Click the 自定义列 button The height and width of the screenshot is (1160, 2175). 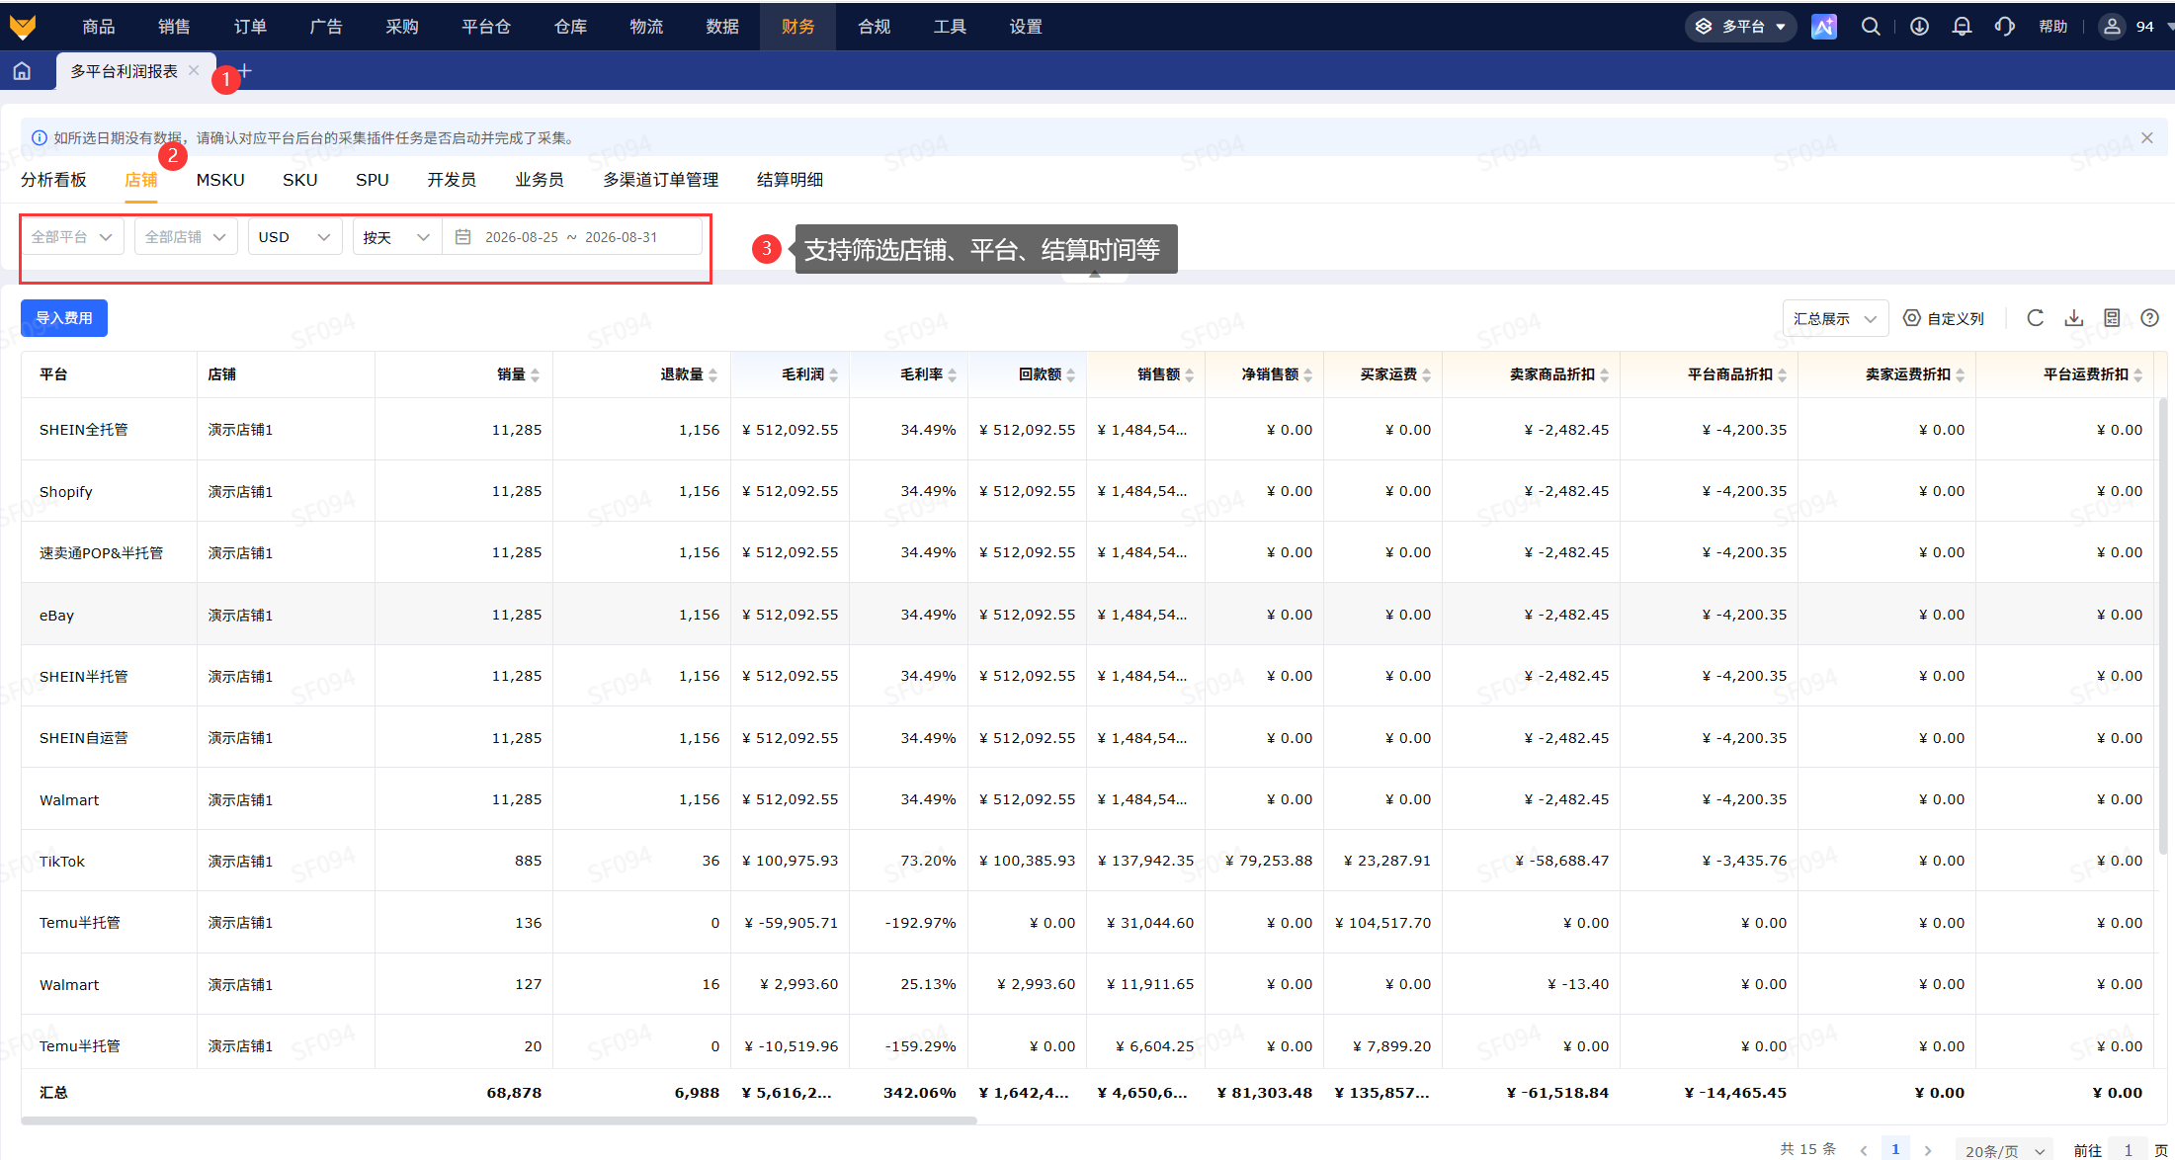(x=1944, y=318)
